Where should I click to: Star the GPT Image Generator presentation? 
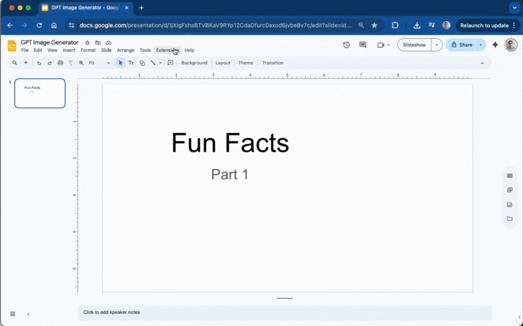click(87, 43)
